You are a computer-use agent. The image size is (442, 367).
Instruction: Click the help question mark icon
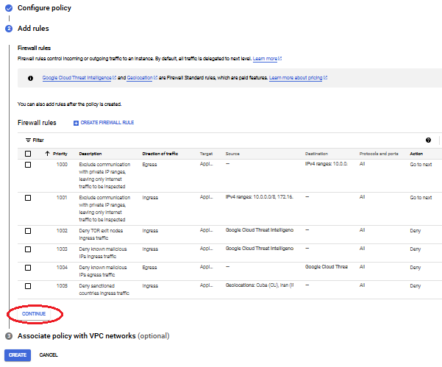428,140
